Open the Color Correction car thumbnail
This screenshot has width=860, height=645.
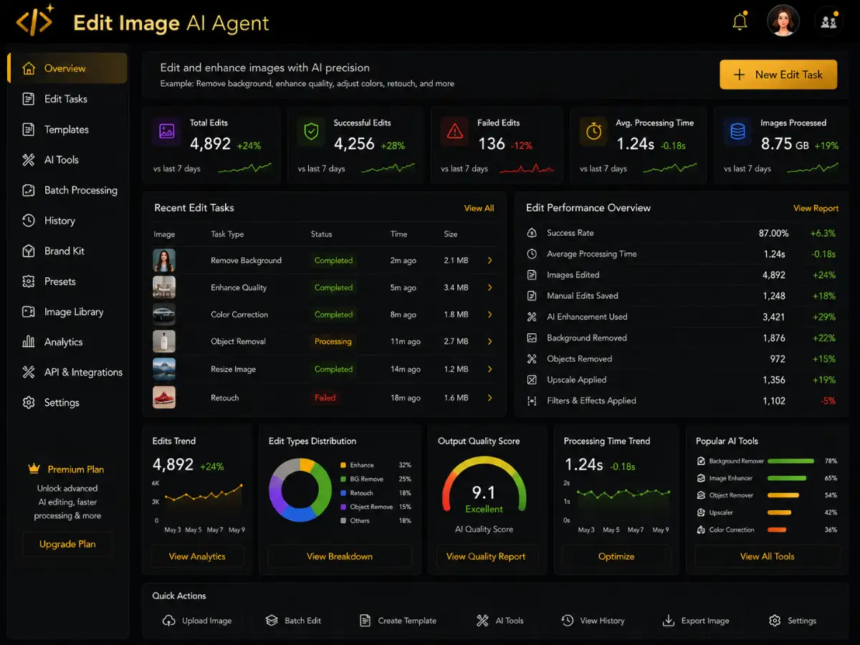coord(164,315)
